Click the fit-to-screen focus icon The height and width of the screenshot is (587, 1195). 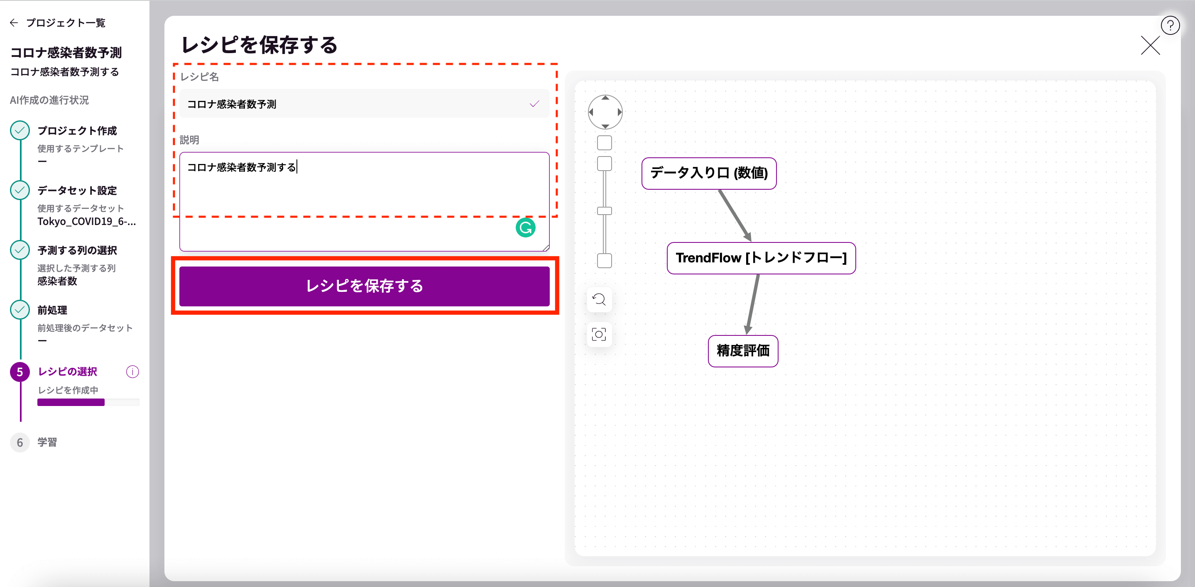[x=599, y=334]
